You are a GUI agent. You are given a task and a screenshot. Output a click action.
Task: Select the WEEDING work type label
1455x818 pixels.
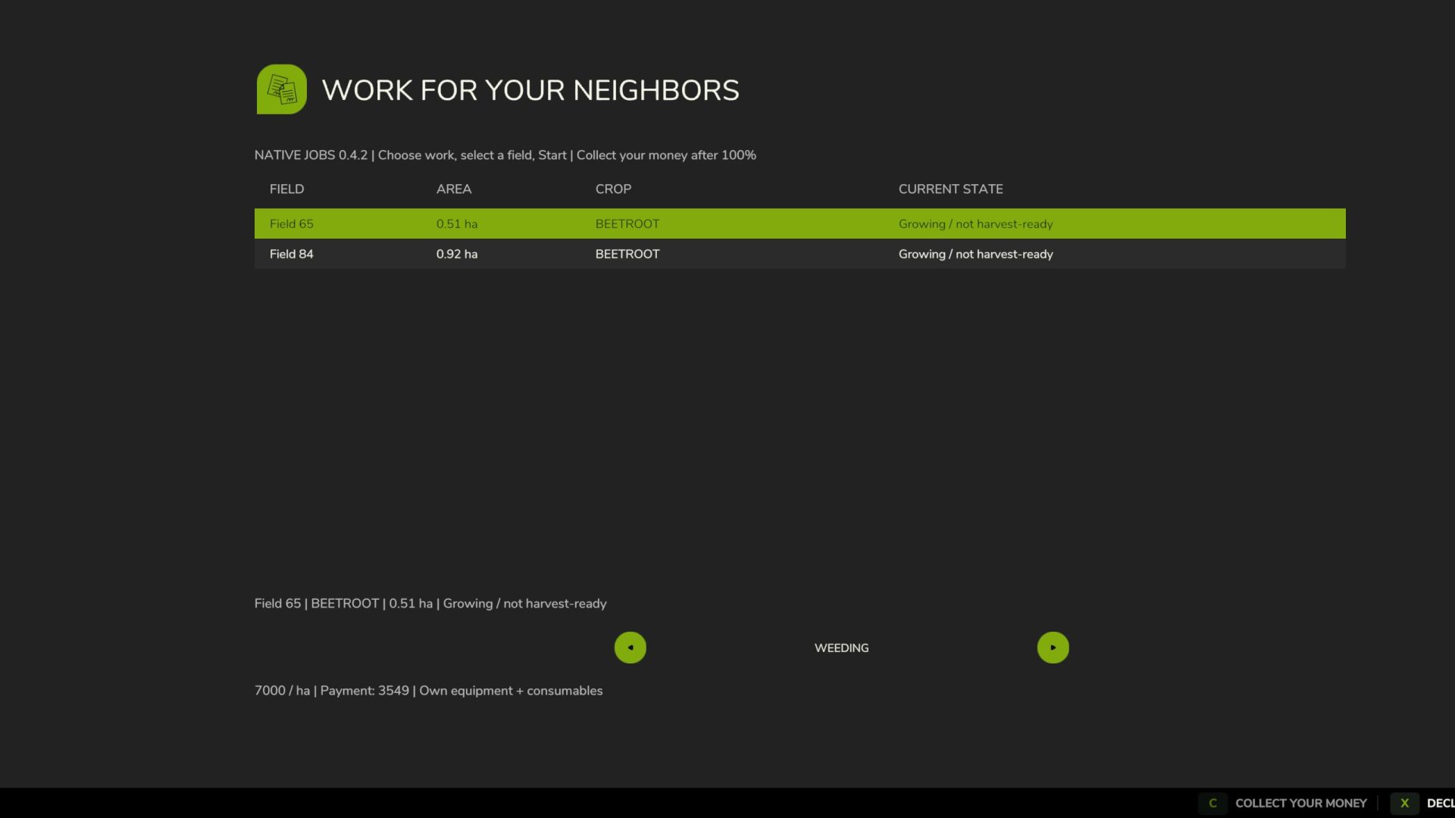click(841, 648)
